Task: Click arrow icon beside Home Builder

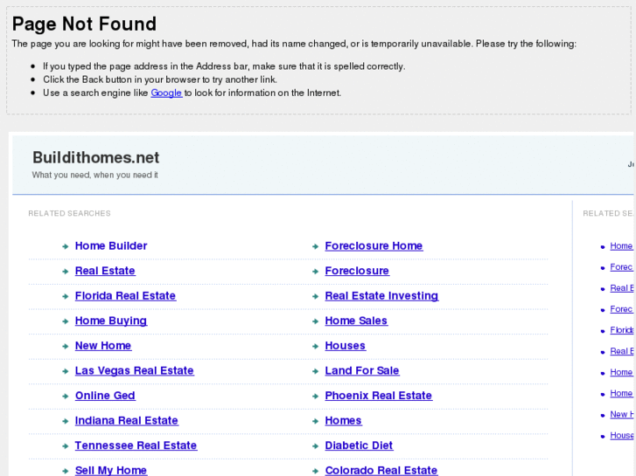Action: click(x=66, y=247)
